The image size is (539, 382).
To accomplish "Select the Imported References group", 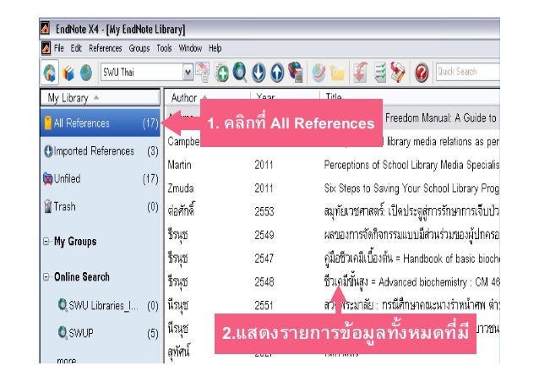I will pyautogui.click(x=100, y=151).
